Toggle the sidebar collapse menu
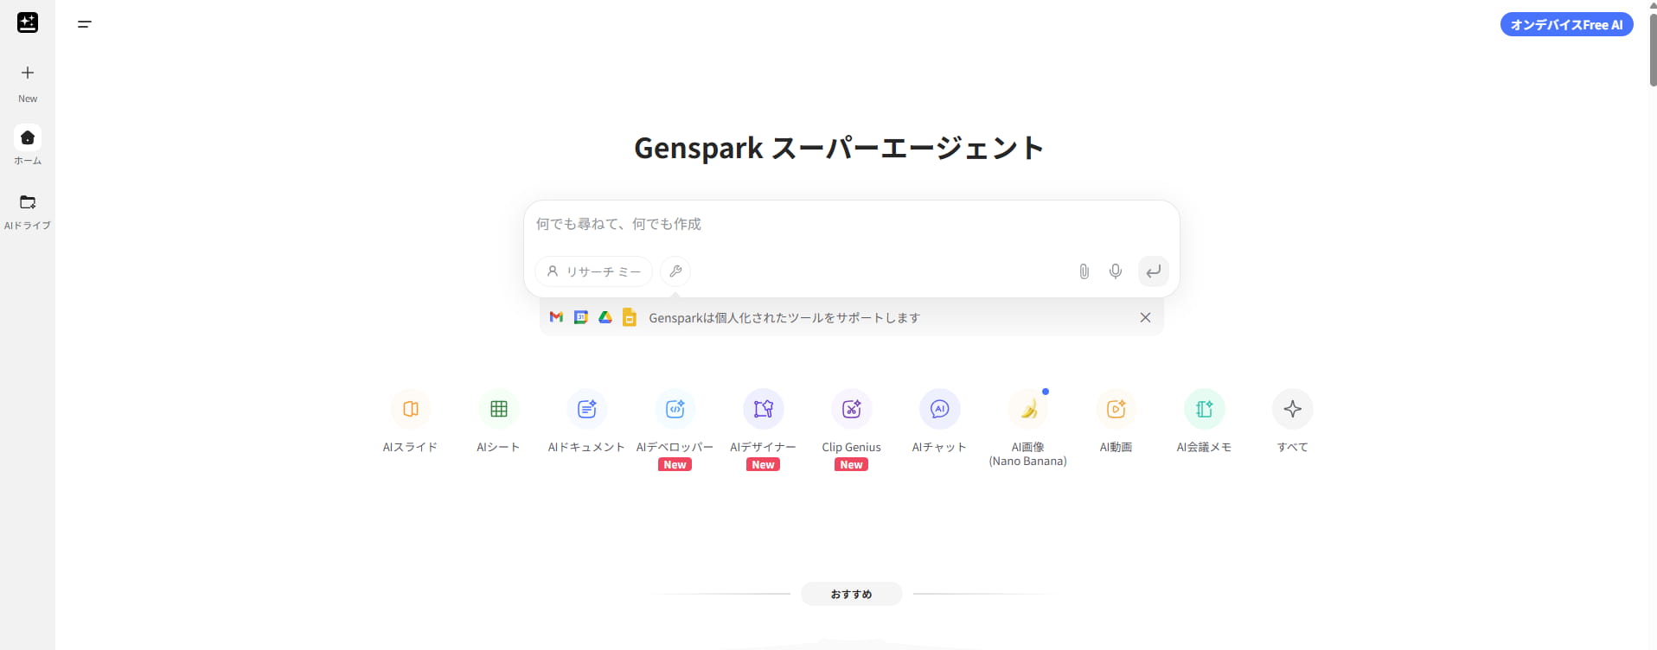Image resolution: width=1657 pixels, height=650 pixels. pos(85,24)
